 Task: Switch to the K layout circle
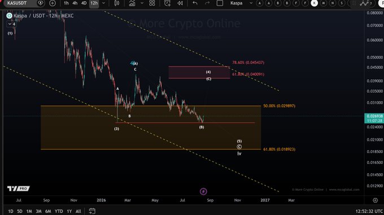[x=314, y=3]
